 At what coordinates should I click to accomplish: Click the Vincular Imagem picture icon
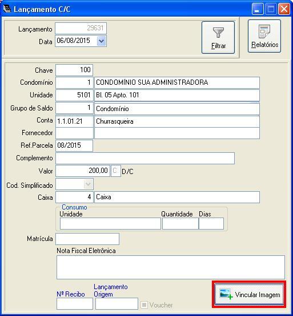pos(226,294)
